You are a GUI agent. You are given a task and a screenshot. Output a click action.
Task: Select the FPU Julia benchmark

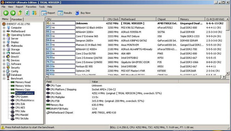tap(20, 111)
